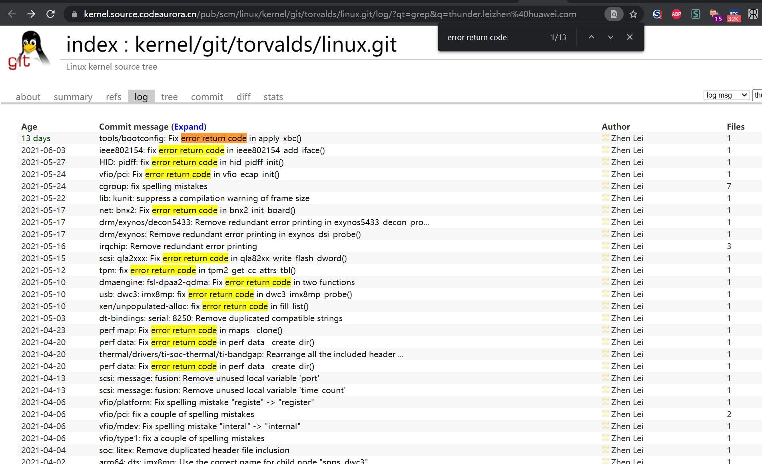This screenshot has width=762, height=464.
Task: Open commit 'tools/bootconfig: Fix error return code'
Action: (x=200, y=138)
